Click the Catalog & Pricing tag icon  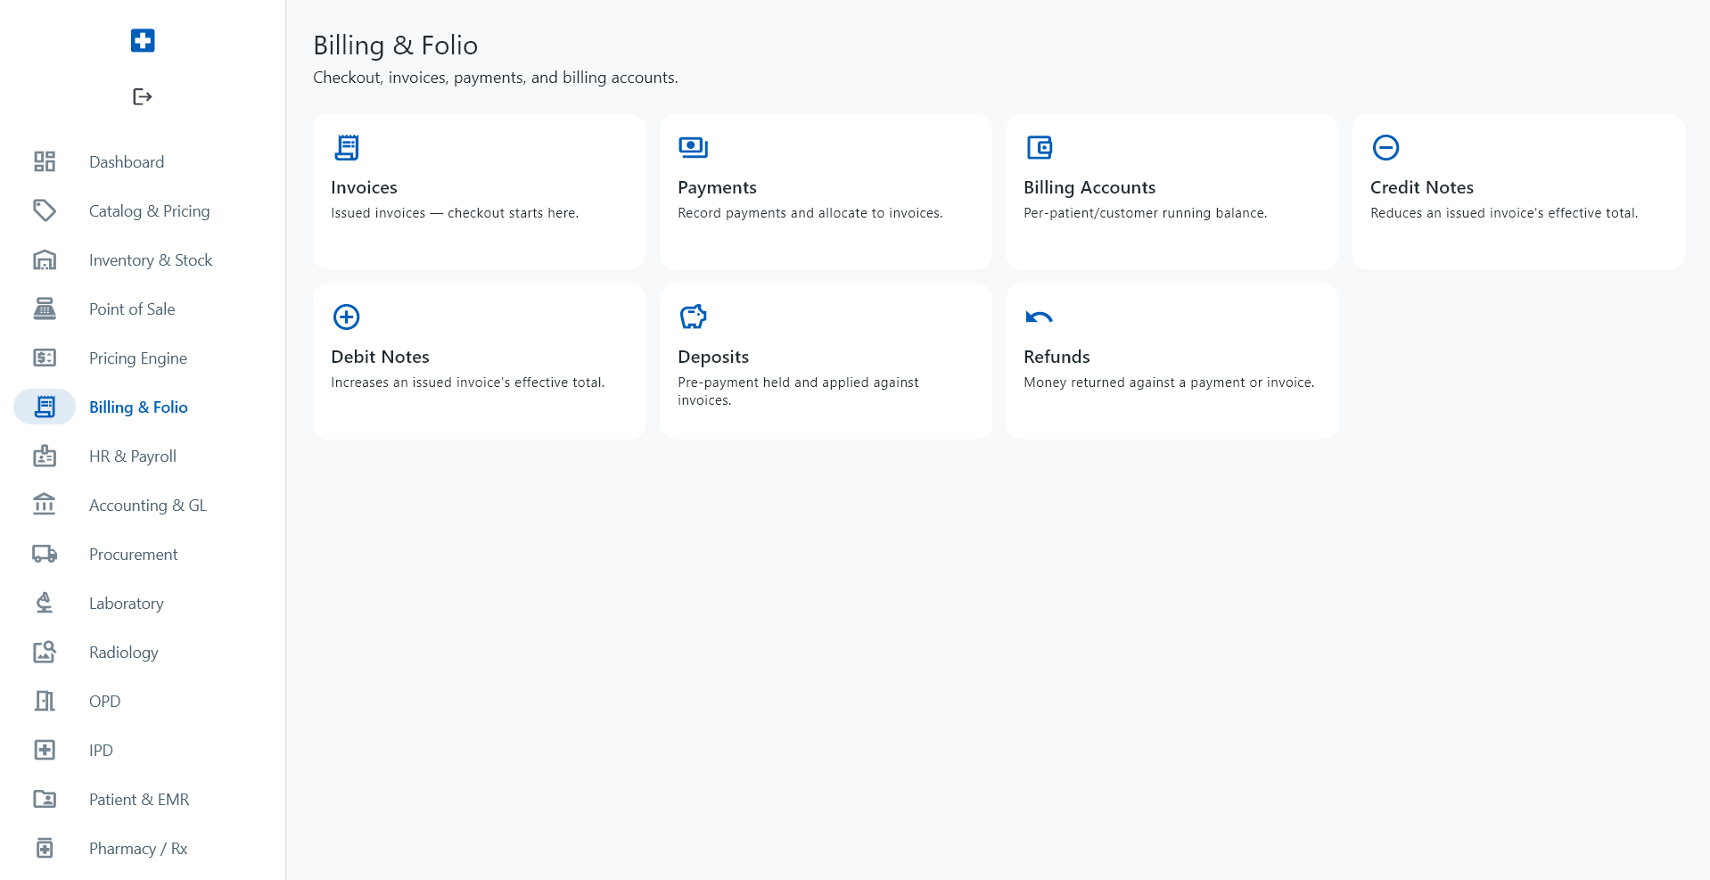(x=45, y=210)
